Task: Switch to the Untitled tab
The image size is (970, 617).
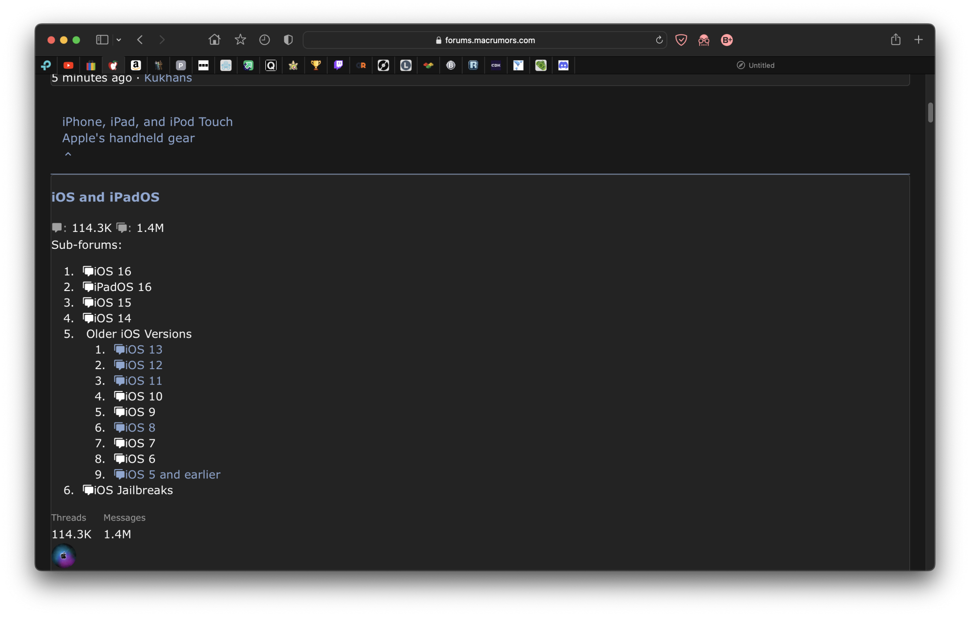Action: click(755, 65)
